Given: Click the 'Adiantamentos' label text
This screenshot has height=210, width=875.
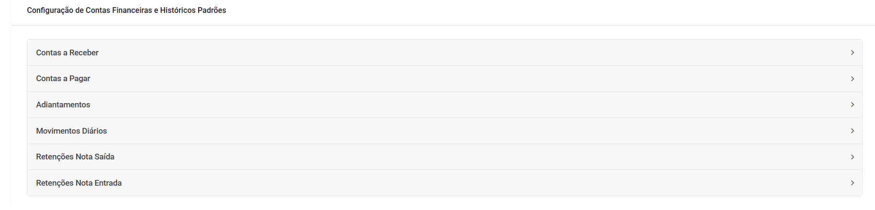Looking at the screenshot, I should tap(63, 105).
